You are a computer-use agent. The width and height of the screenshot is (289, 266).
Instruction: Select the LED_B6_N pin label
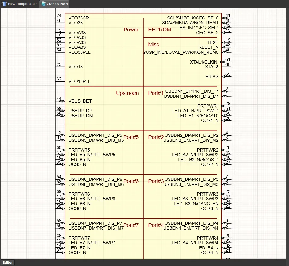[80, 204]
